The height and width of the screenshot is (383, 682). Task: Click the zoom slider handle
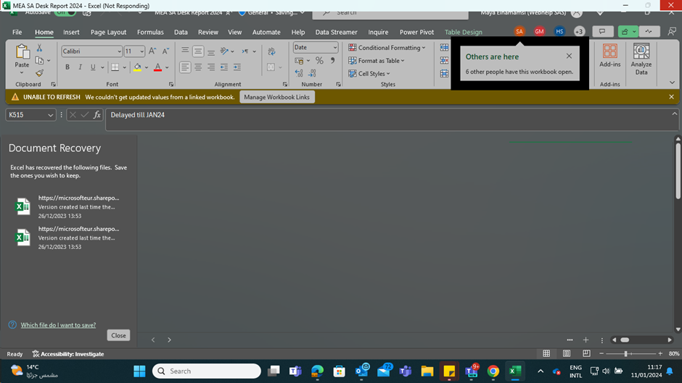(x=625, y=354)
